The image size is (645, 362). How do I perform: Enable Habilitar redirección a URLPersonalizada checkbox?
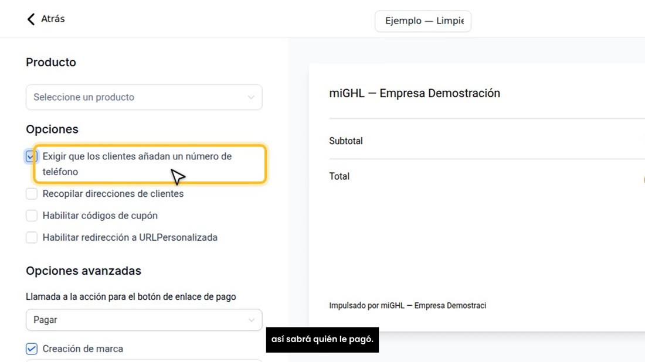[32, 237]
